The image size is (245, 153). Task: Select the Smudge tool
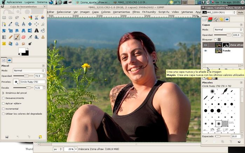pos(23,43)
